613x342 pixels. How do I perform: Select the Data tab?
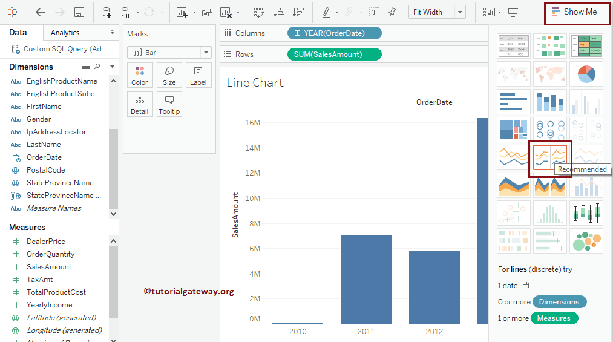coord(18,33)
